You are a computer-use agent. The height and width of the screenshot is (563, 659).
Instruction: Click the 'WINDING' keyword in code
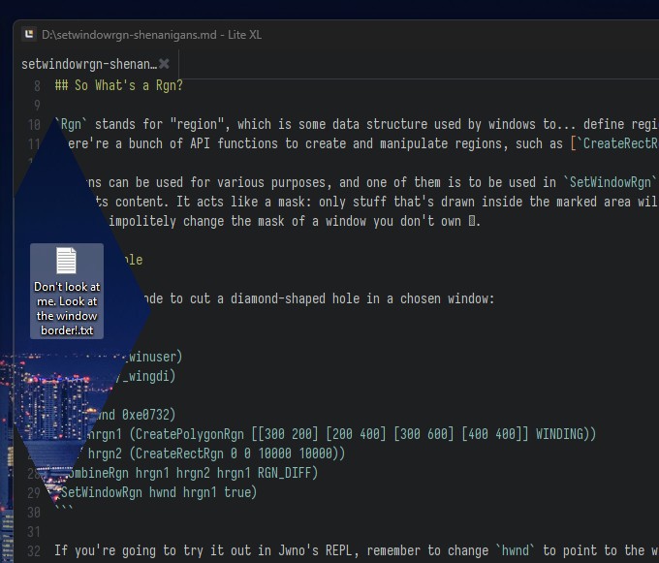(559, 433)
